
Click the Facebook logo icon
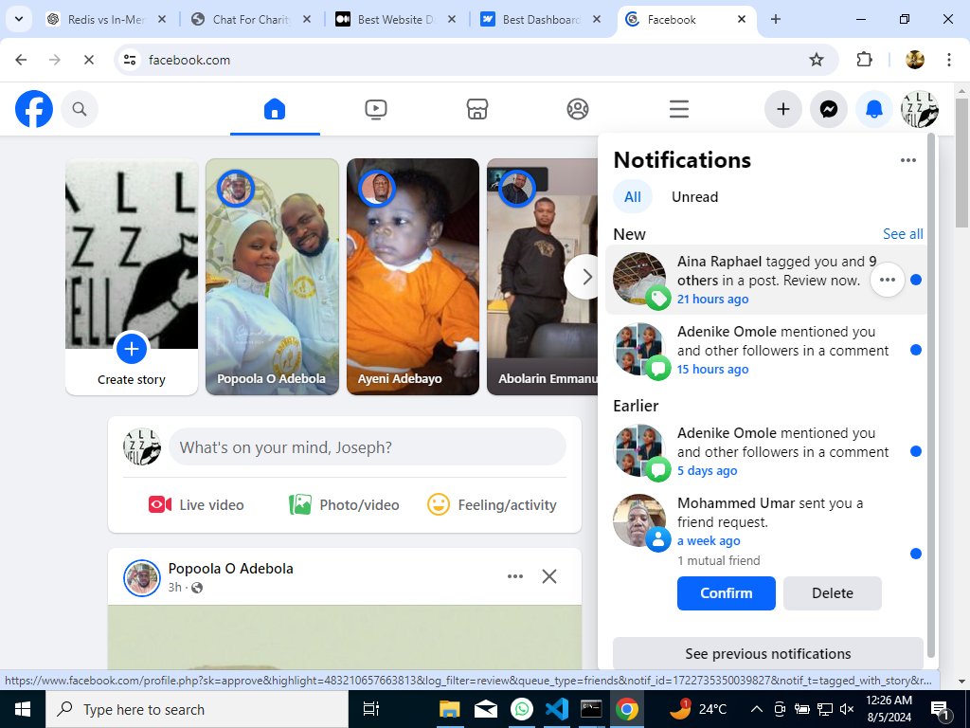[34, 110]
